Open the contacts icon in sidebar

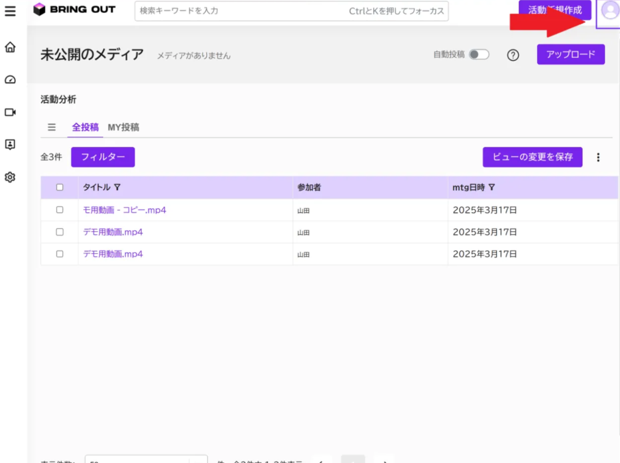click(x=10, y=145)
